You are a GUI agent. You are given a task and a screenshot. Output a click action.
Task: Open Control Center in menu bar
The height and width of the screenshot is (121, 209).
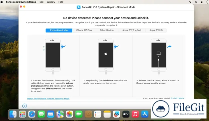(x=202, y=2)
